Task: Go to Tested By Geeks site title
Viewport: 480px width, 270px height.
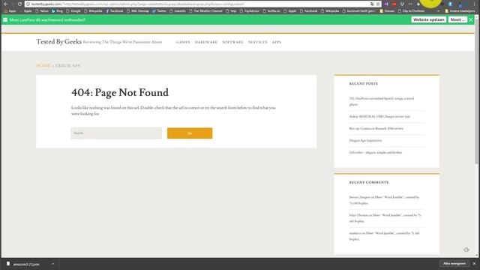Action: [59, 42]
